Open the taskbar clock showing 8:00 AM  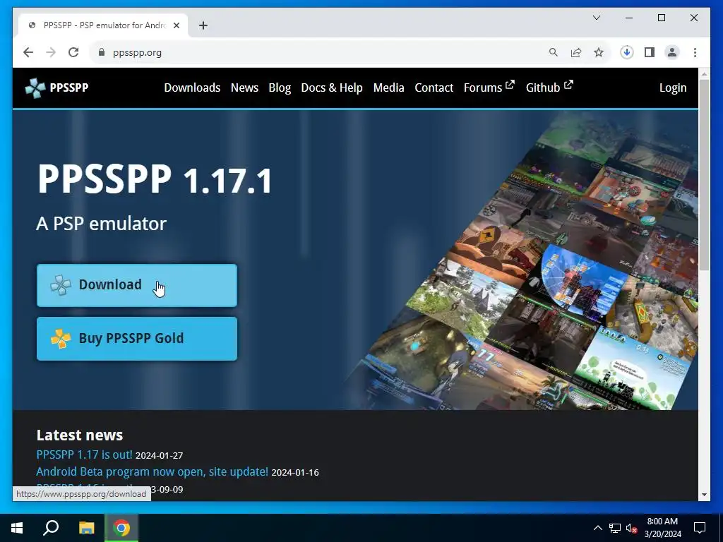(662, 528)
